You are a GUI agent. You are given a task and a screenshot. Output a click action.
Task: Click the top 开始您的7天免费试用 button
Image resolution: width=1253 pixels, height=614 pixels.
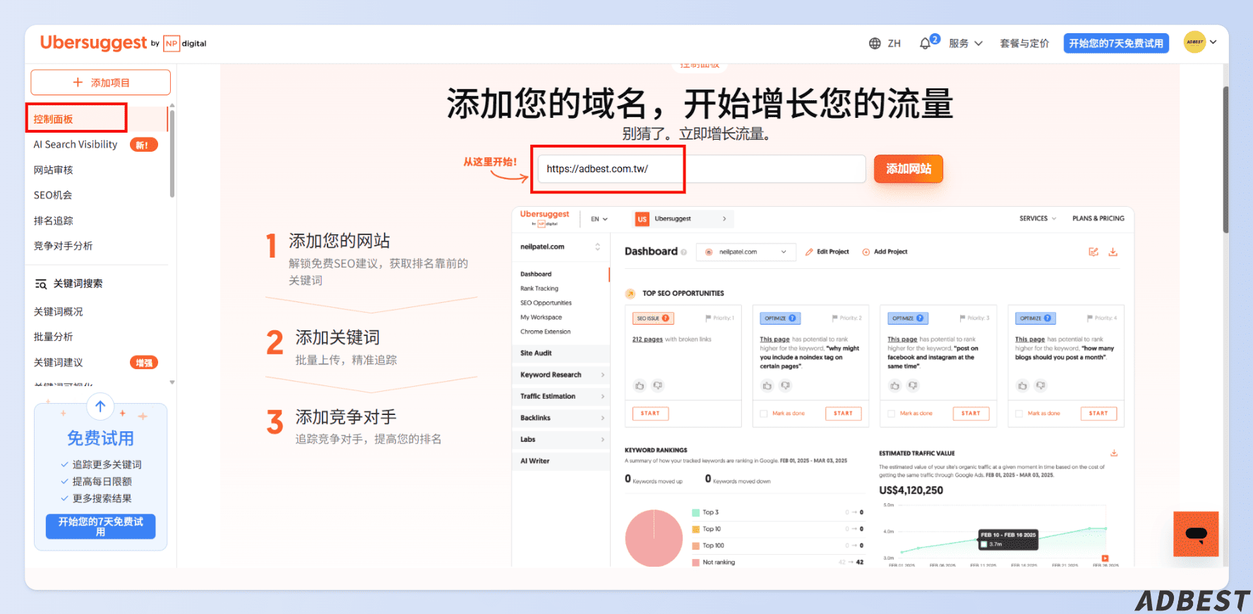click(x=1116, y=43)
